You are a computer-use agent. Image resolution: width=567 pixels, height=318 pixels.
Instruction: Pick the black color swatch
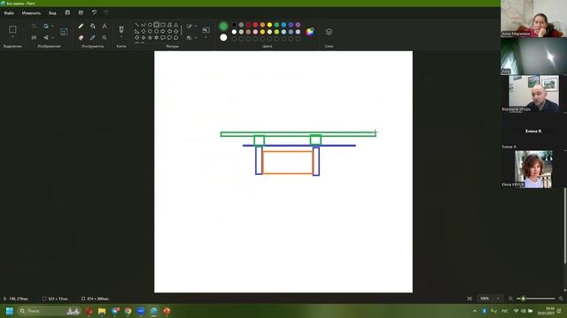[x=234, y=25]
